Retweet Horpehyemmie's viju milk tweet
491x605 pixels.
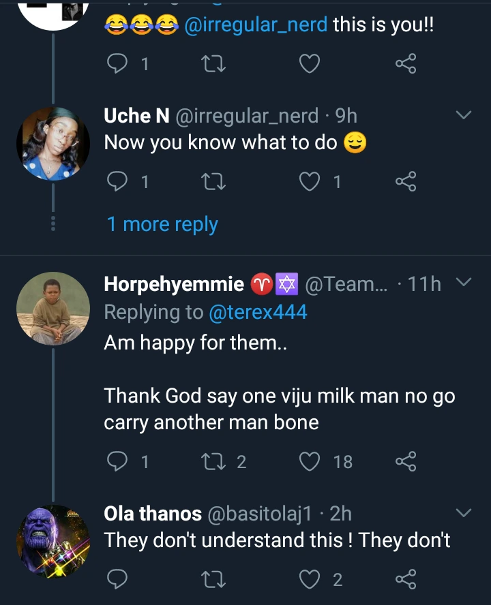pyautogui.click(x=214, y=461)
